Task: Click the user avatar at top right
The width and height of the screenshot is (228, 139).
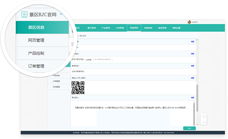Action: [x=189, y=22]
